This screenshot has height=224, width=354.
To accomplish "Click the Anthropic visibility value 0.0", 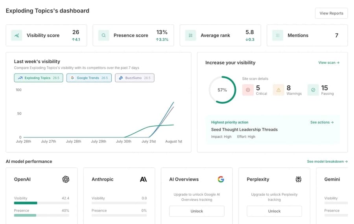I will (x=144, y=198).
